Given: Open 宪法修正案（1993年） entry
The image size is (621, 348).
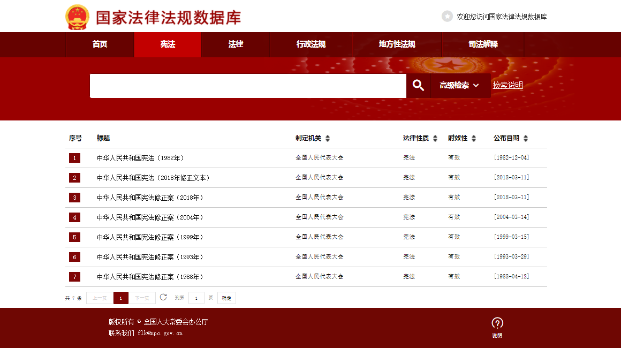Looking at the screenshot, I should (150, 257).
